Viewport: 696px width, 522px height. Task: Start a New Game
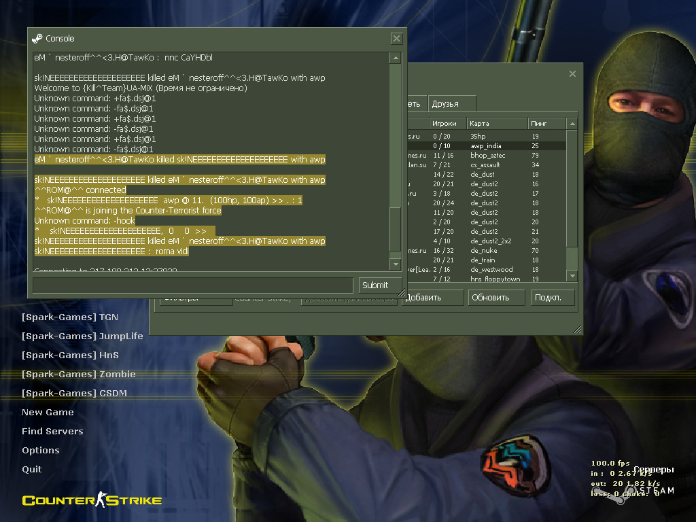pyautogui.click(x=48, y=413)
